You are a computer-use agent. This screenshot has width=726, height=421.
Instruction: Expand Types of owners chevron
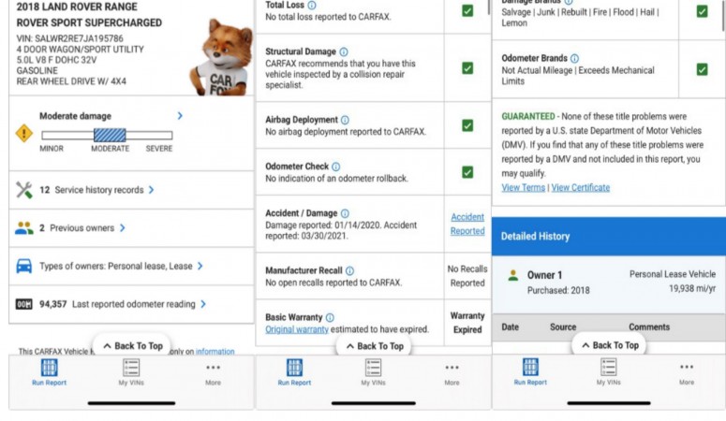pyautogui.click(x=200, y=266)
